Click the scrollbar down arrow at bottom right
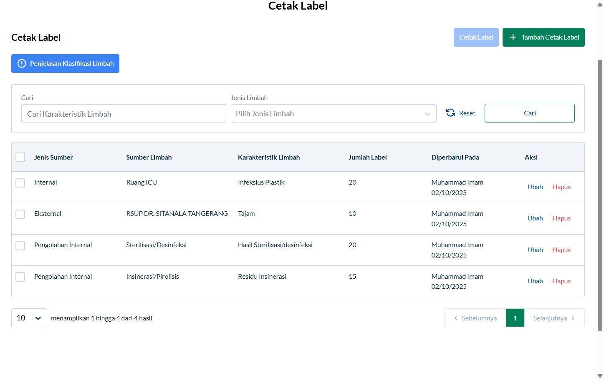Viewport: 604px width, 380px height. coord(600,376)
